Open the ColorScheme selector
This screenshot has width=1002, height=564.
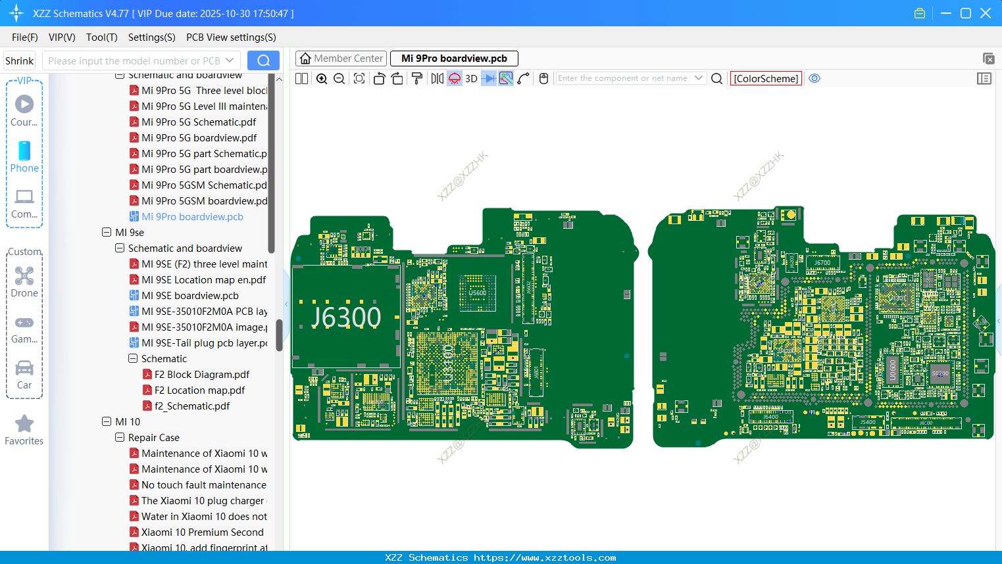pyautogui.click(x=766, y=78)
